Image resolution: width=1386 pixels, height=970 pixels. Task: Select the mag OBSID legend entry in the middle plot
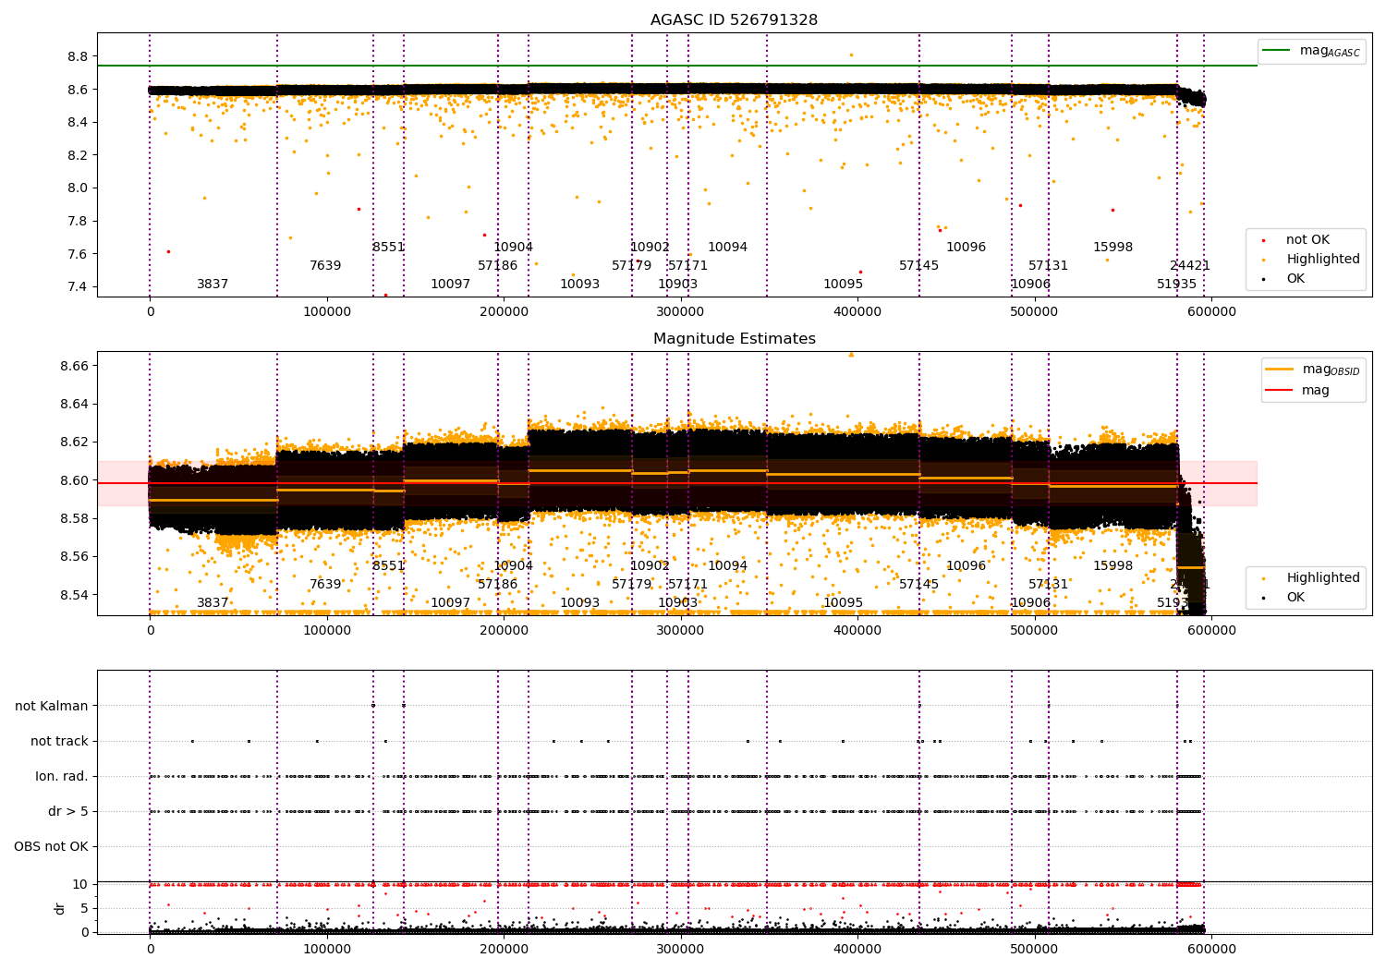click(1314, 370)
